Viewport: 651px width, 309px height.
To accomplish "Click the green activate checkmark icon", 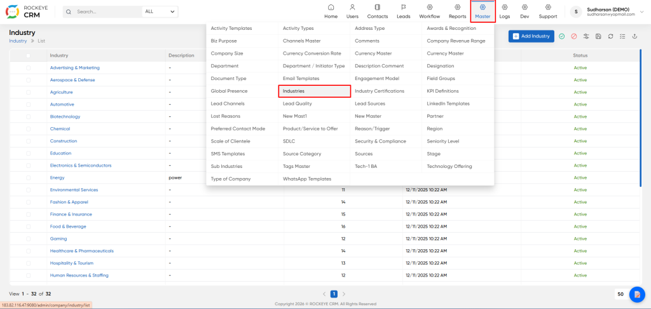I will (561, 36).
